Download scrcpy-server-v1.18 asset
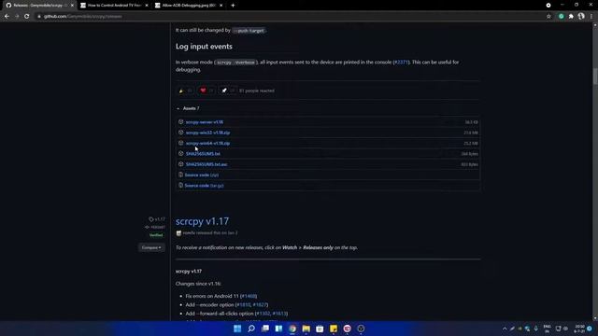598x336 pixels. [205, 122]
